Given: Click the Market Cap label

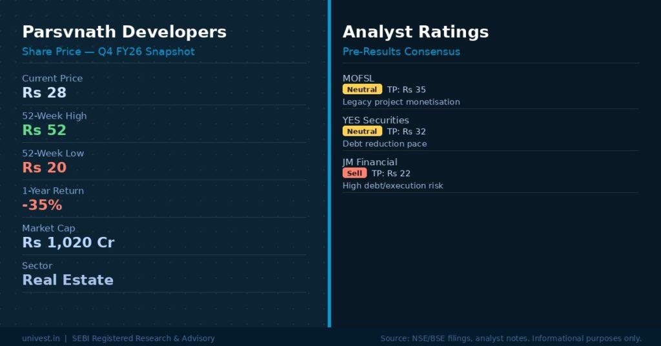Looking at the screenshot, I should pos(48,229).
